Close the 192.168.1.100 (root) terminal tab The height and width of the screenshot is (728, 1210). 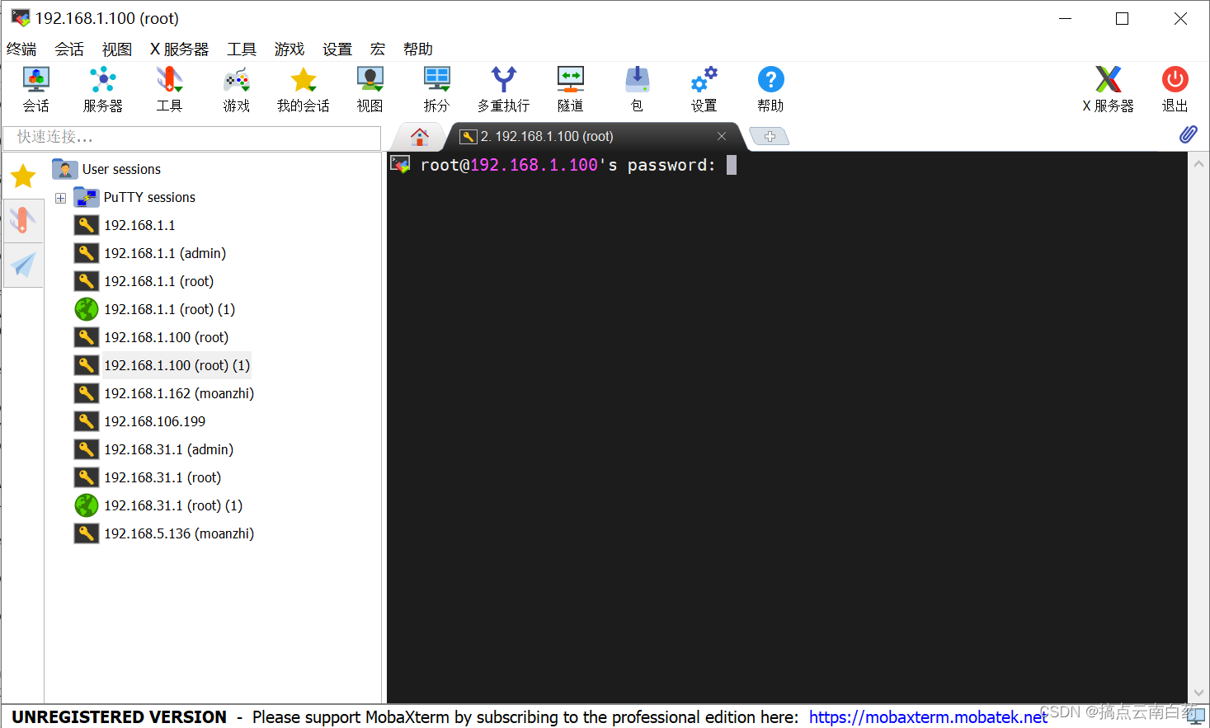722,136
